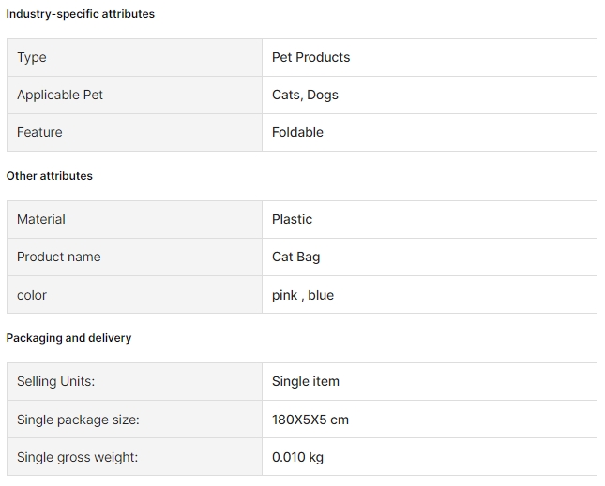
Task: Click the Other attributes heading
Action: 50,176
